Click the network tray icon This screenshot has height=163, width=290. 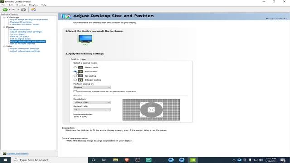tap(256, 160)
